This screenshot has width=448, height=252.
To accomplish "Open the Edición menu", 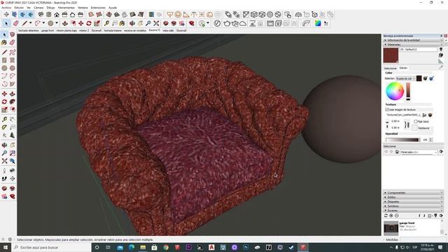I will coord(19,8).
